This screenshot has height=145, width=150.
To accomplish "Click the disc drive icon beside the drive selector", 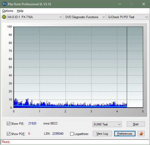I will pyautogui.click(x=4, y=17).
